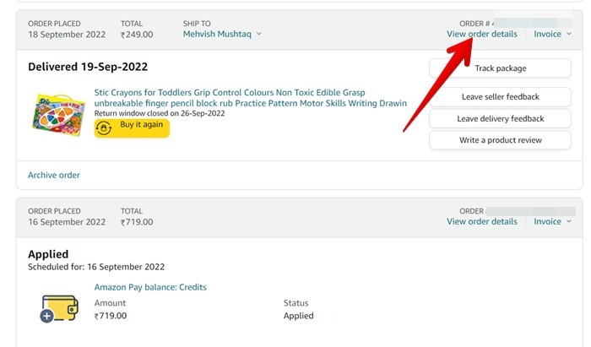The image size is (591, 347).
Task: Leave seller feedback for the crayons order
Action: pyautogui.click(x=500, y=97)
